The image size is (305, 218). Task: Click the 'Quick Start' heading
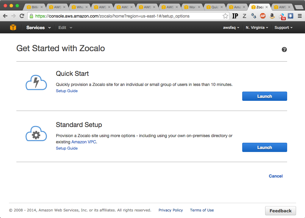(x=72, y=73)
